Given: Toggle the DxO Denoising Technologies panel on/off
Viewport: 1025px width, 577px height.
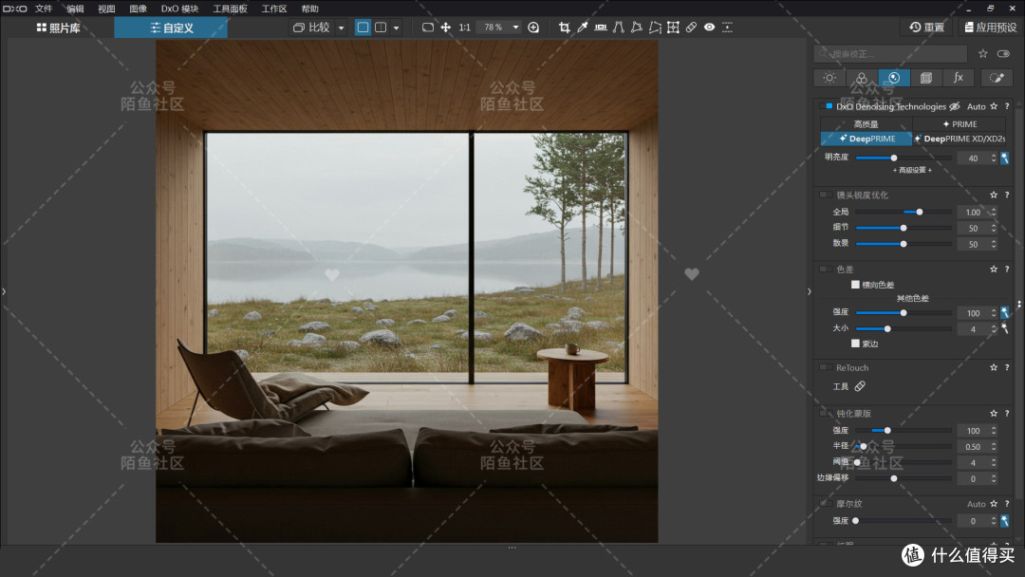Looking at the screenshot, I should 827,106.
